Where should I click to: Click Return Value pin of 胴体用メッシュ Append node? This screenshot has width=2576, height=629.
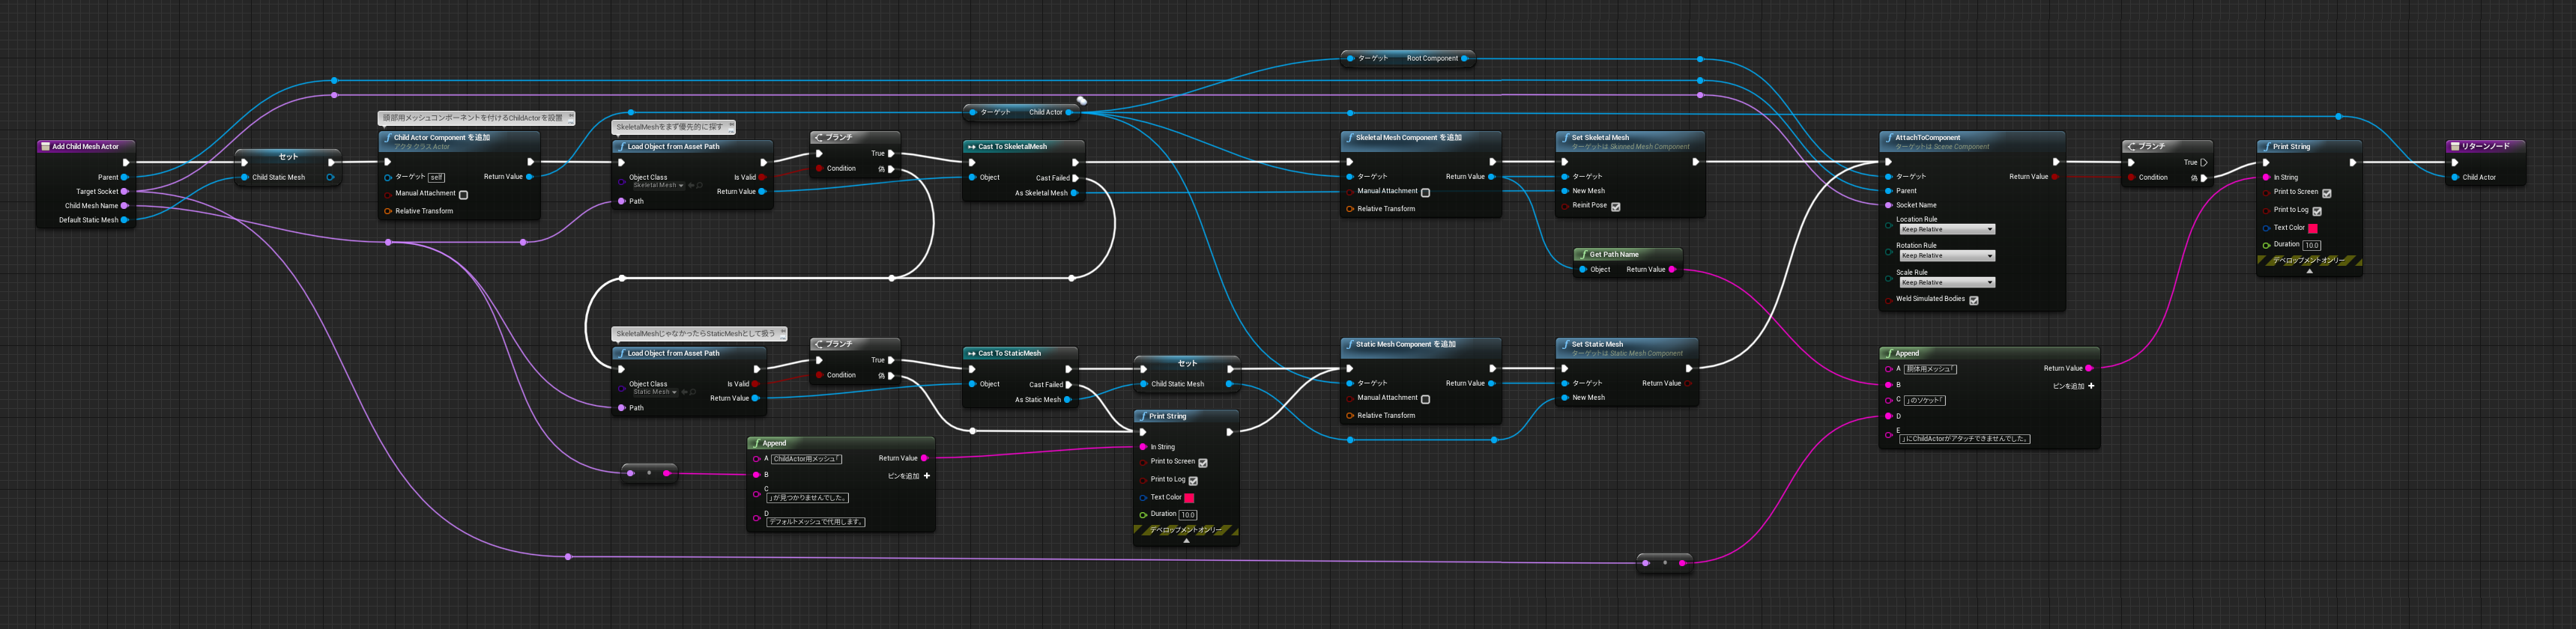[2089, 368]
